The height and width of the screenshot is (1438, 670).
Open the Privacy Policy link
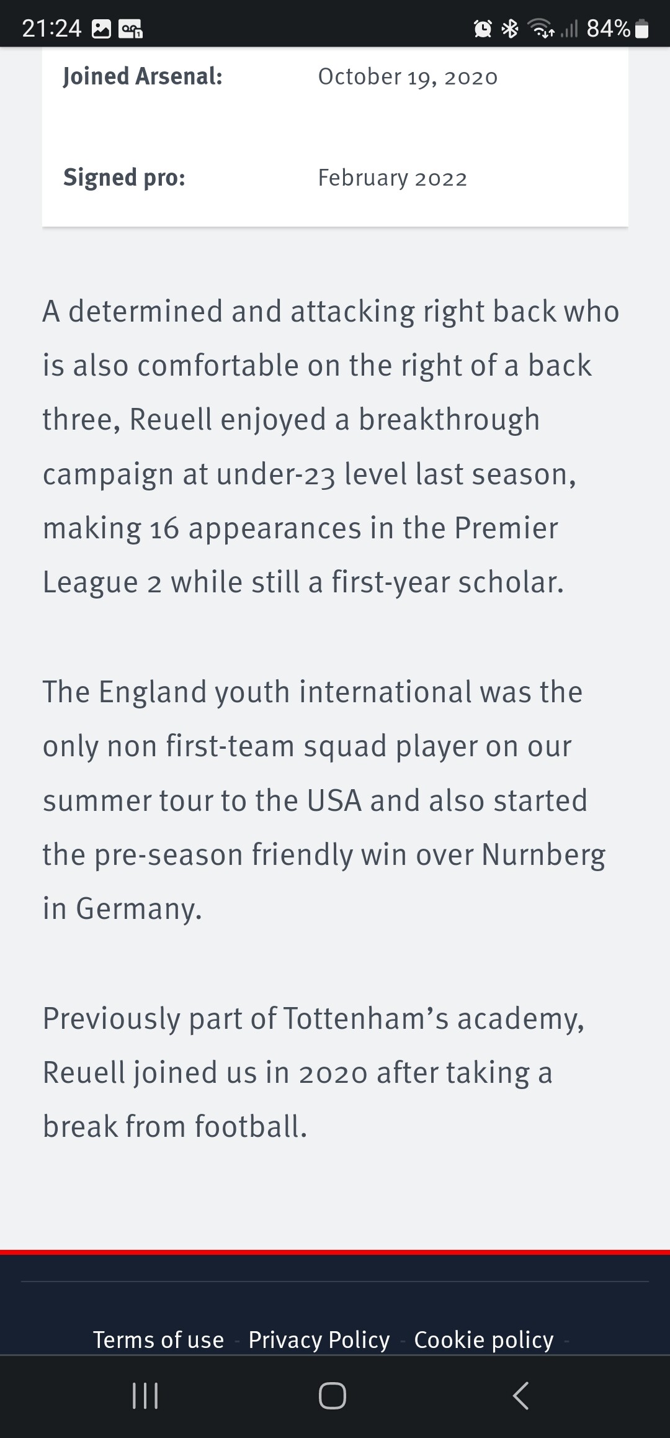point(319,1340)
